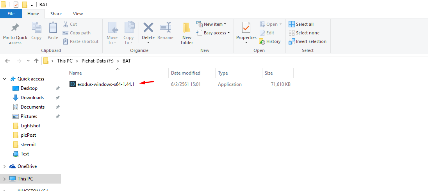Open the New item dropdown
428x191 pixels.
[225, 24]
